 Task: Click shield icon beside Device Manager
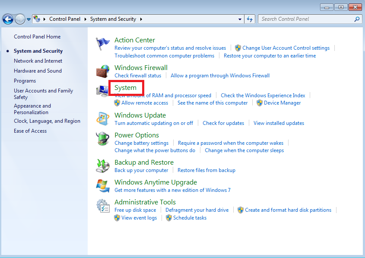[260, 103]
